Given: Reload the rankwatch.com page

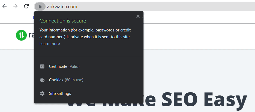Looking at the screenshot, I should pyautogui.click(x=26, y=6).
